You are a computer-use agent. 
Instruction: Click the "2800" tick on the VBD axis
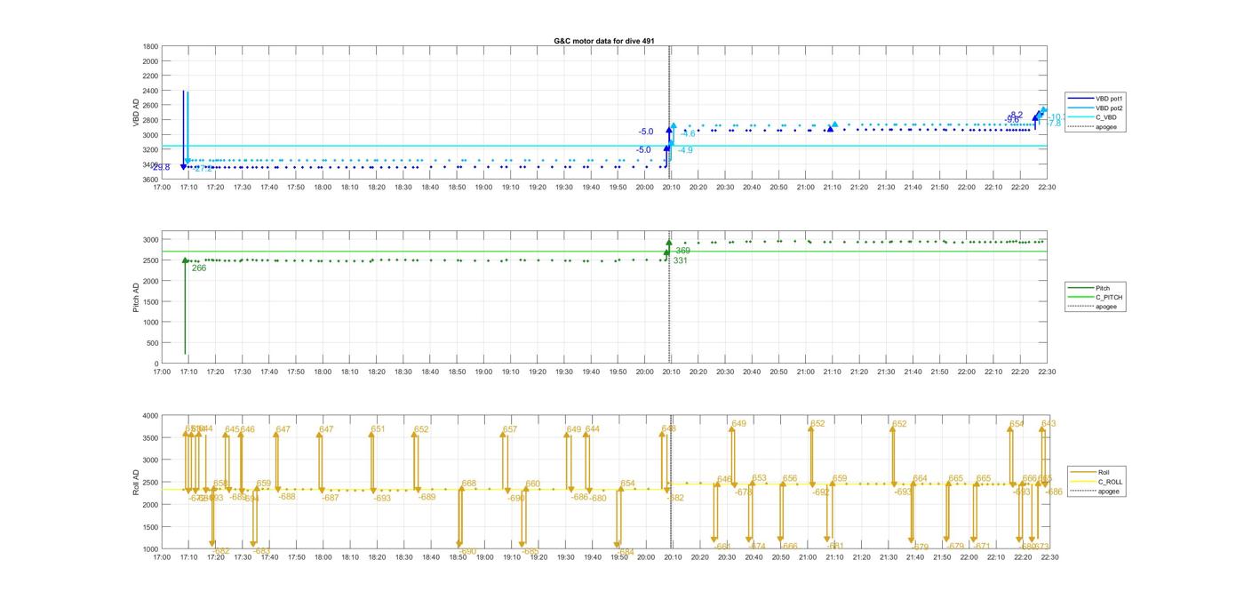pos(150,120)
